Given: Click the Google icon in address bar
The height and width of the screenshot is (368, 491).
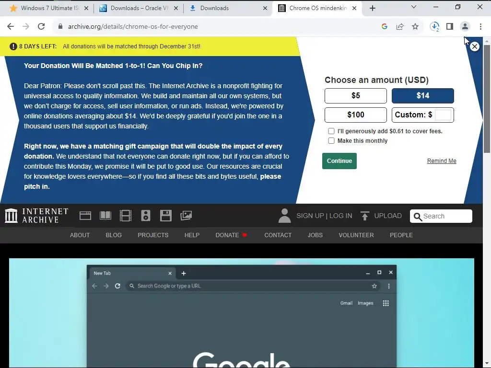Looking at the screenshot, I should tap(385, 27).
